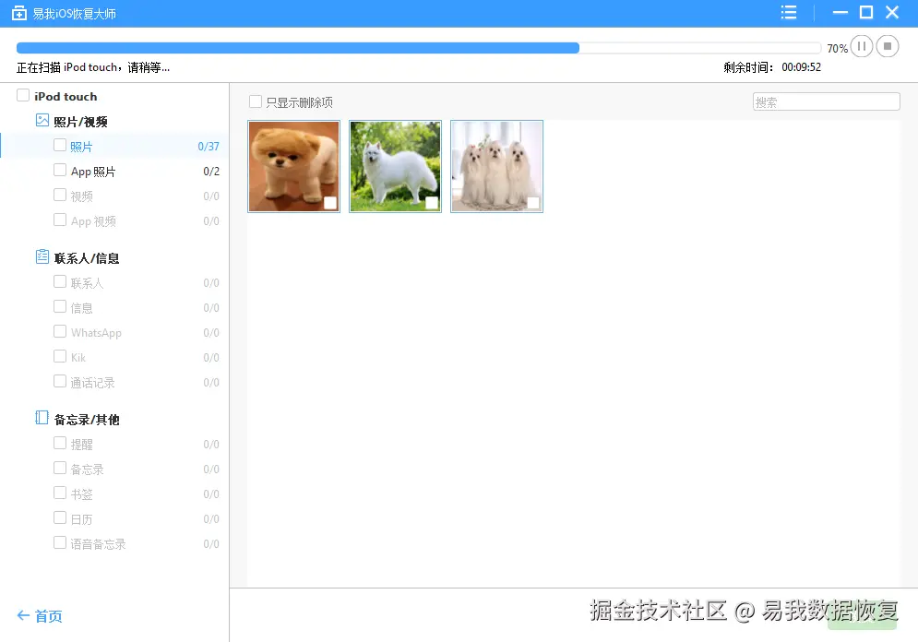
Task: Tick the 照片 checkbox in the sidebar
Action: point(58,146)
